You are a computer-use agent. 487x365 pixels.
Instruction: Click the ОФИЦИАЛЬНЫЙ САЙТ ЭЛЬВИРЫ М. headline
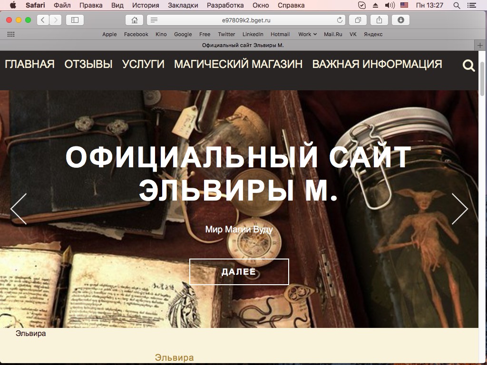(238, 173)
